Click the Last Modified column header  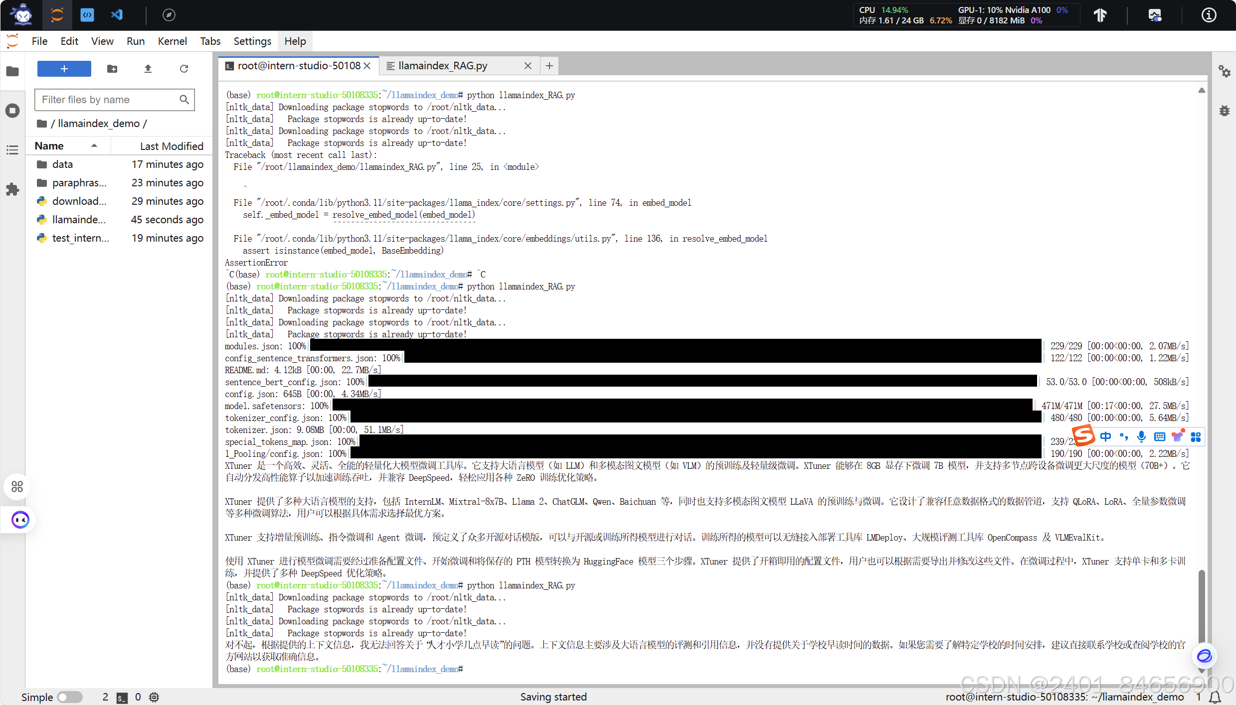pos(171,146)
